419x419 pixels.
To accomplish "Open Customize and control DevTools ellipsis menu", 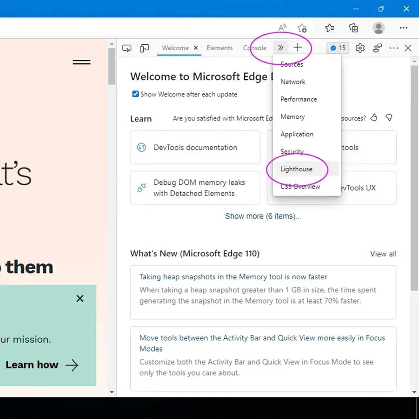I will [x=394, y=48].
